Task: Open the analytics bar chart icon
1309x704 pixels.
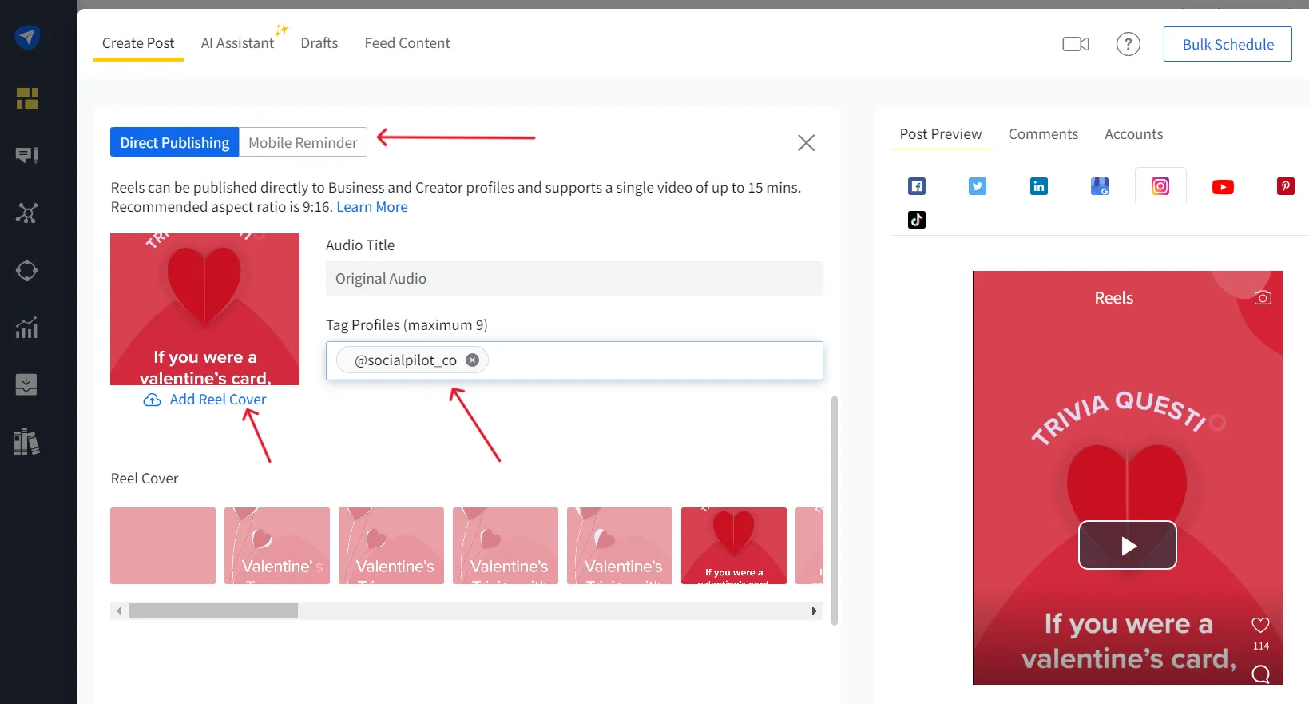Action: (x=27, y=328)
